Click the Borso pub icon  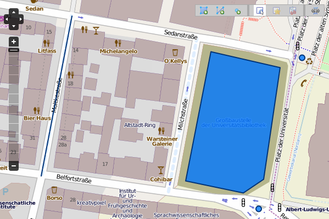tap(54, 190)
